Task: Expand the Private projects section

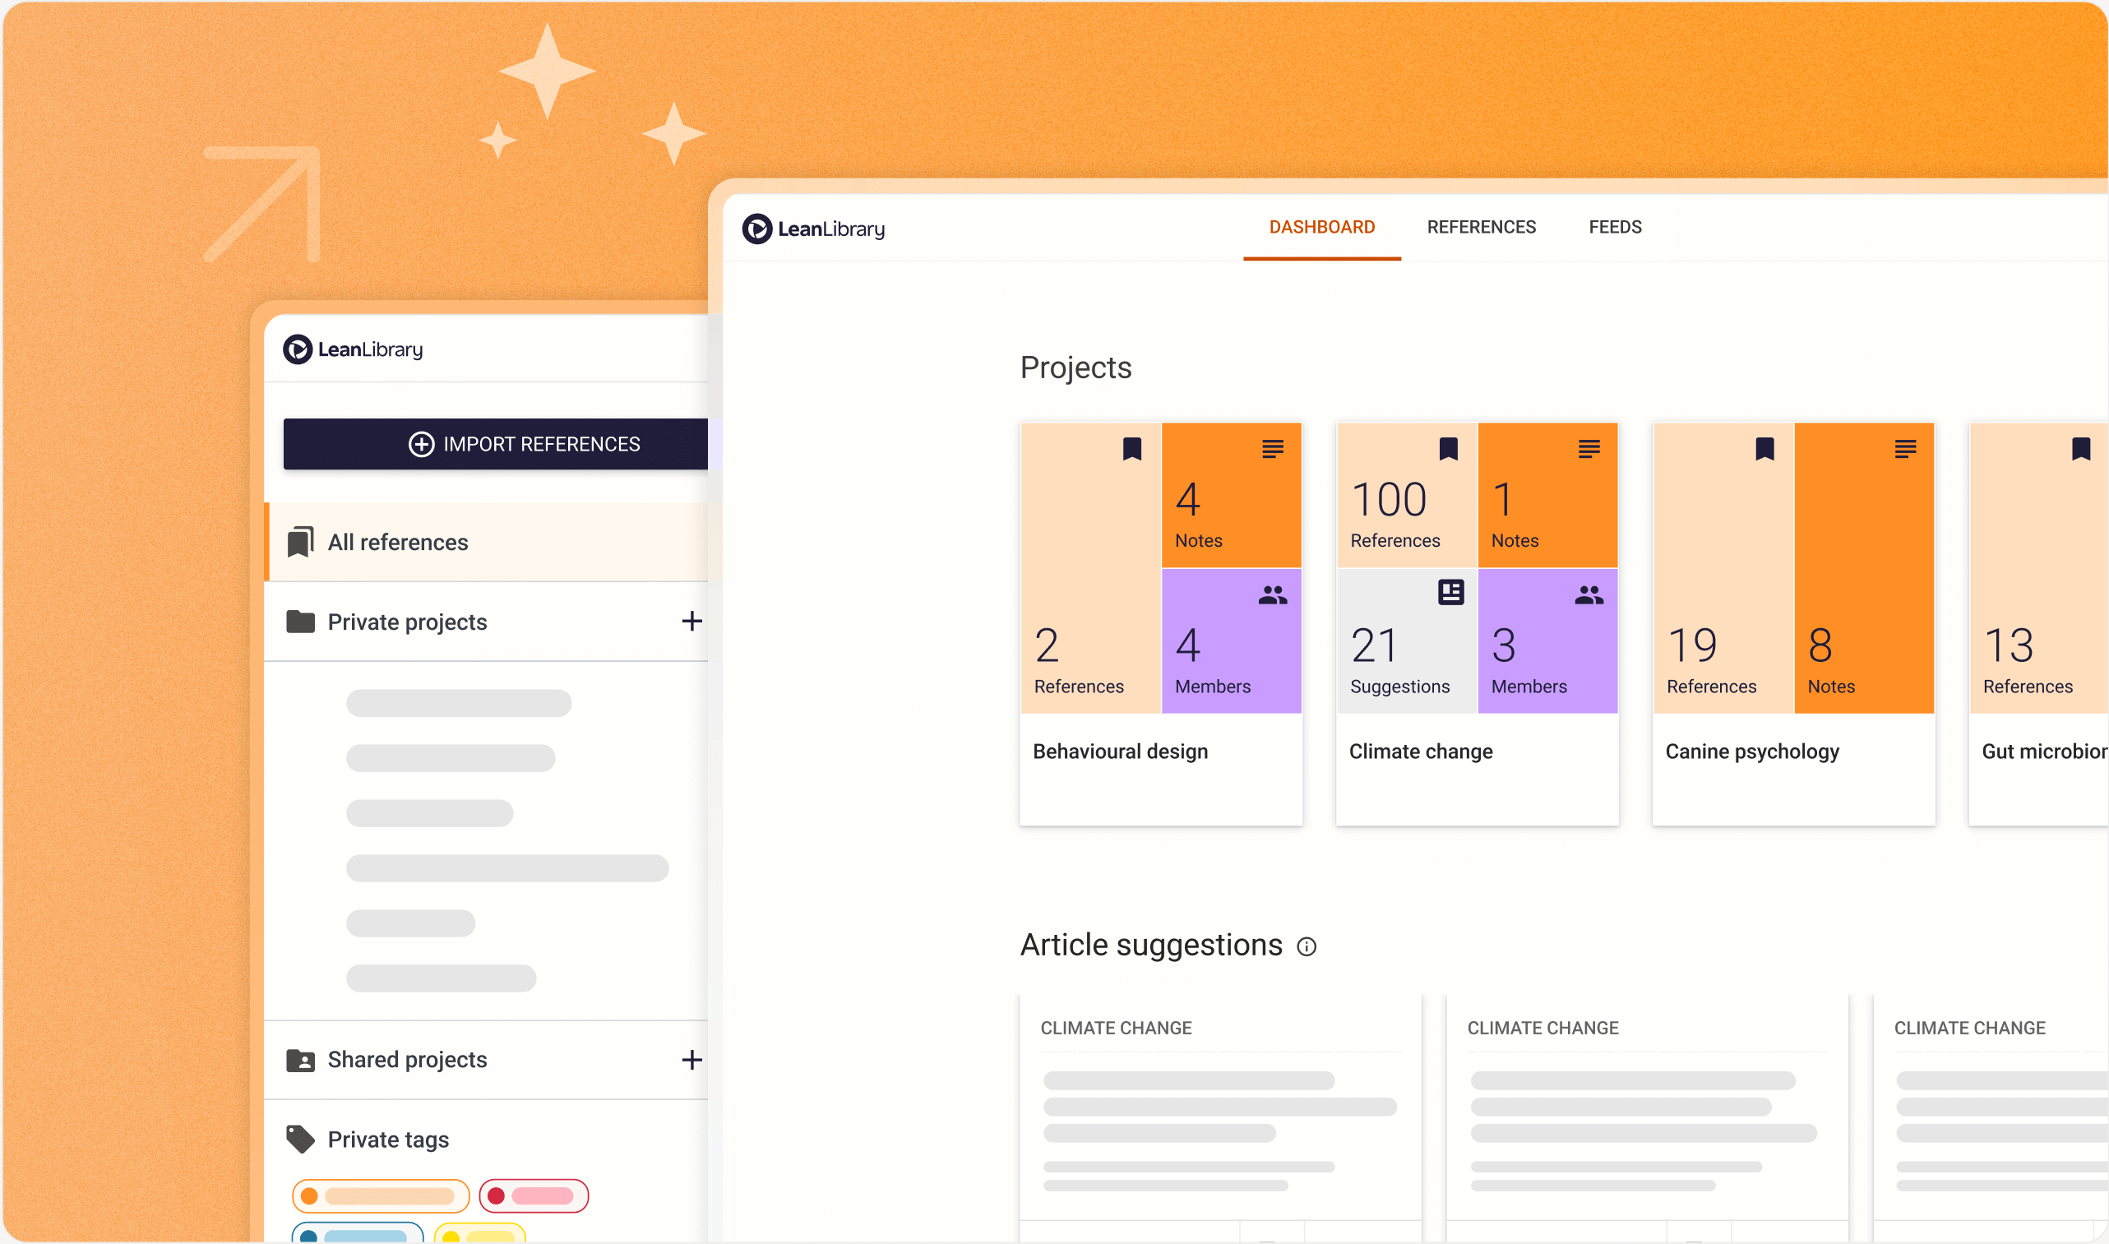Action: (406, 622)
